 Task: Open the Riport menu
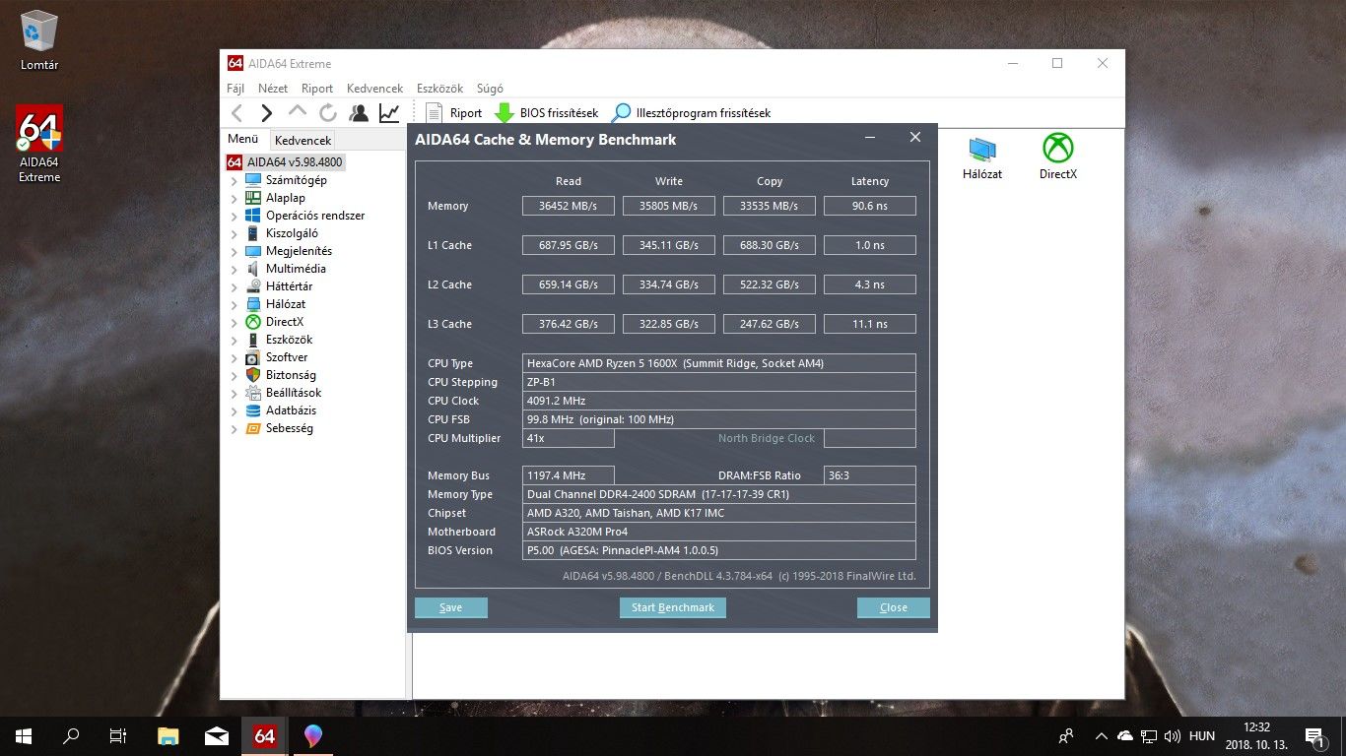(317, 88)
